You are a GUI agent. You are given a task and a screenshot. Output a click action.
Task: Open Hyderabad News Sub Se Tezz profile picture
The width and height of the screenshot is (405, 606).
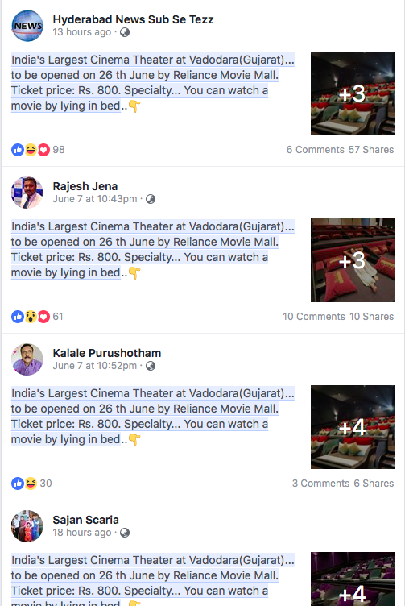(27, 26)
